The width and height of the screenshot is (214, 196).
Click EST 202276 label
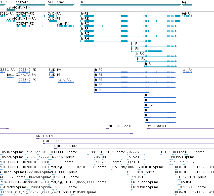tap(133, 152)
